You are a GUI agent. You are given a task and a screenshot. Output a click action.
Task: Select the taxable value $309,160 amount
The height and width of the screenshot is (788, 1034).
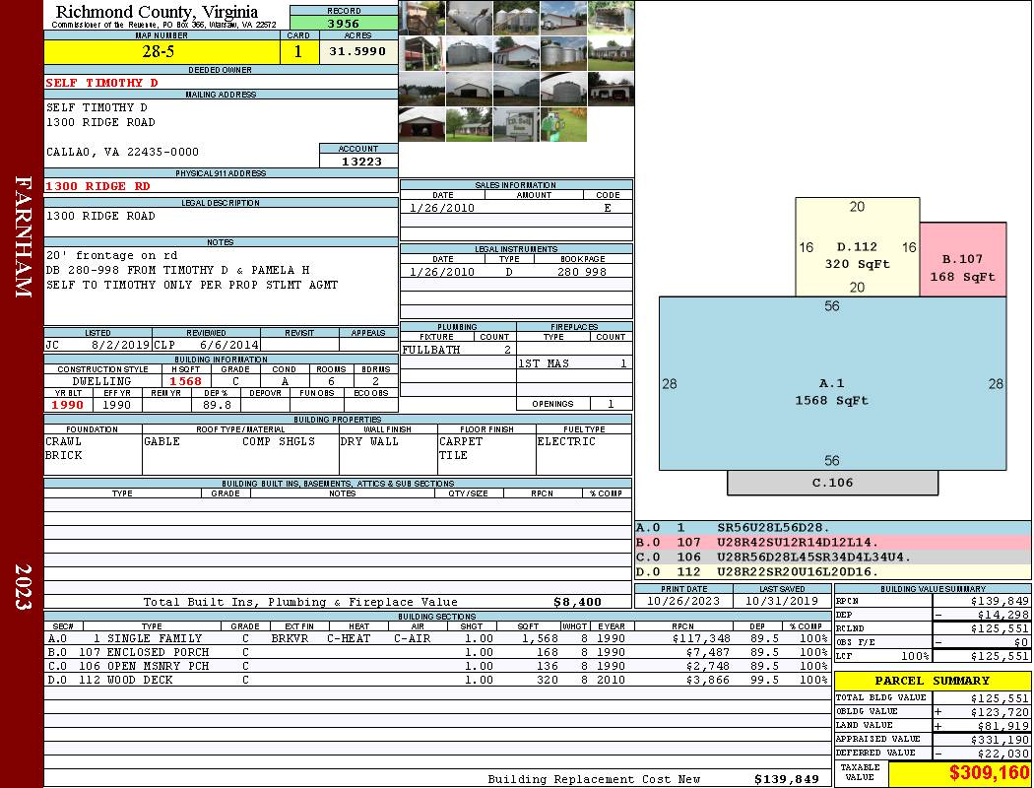tap(959, 773)
